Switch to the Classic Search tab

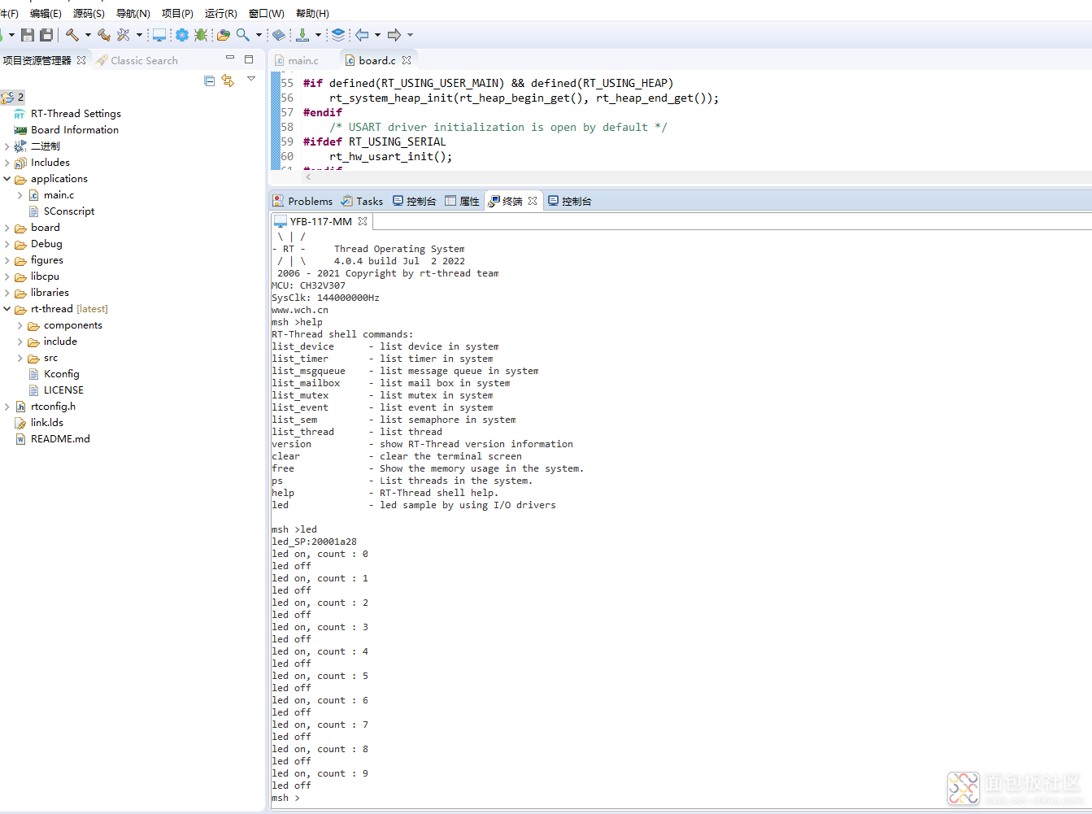(137, 60)
